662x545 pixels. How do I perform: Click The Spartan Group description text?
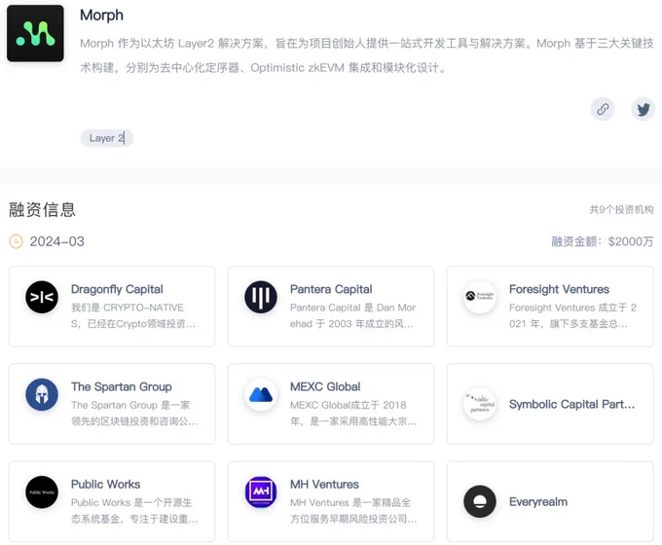[x=134, y=414]
